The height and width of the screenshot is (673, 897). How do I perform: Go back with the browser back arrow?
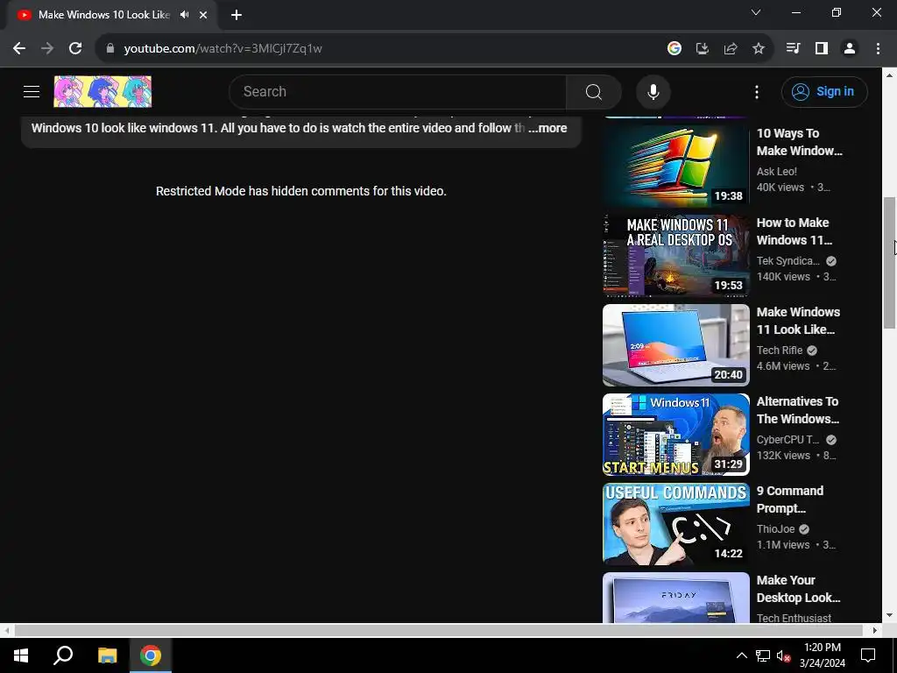19,49
